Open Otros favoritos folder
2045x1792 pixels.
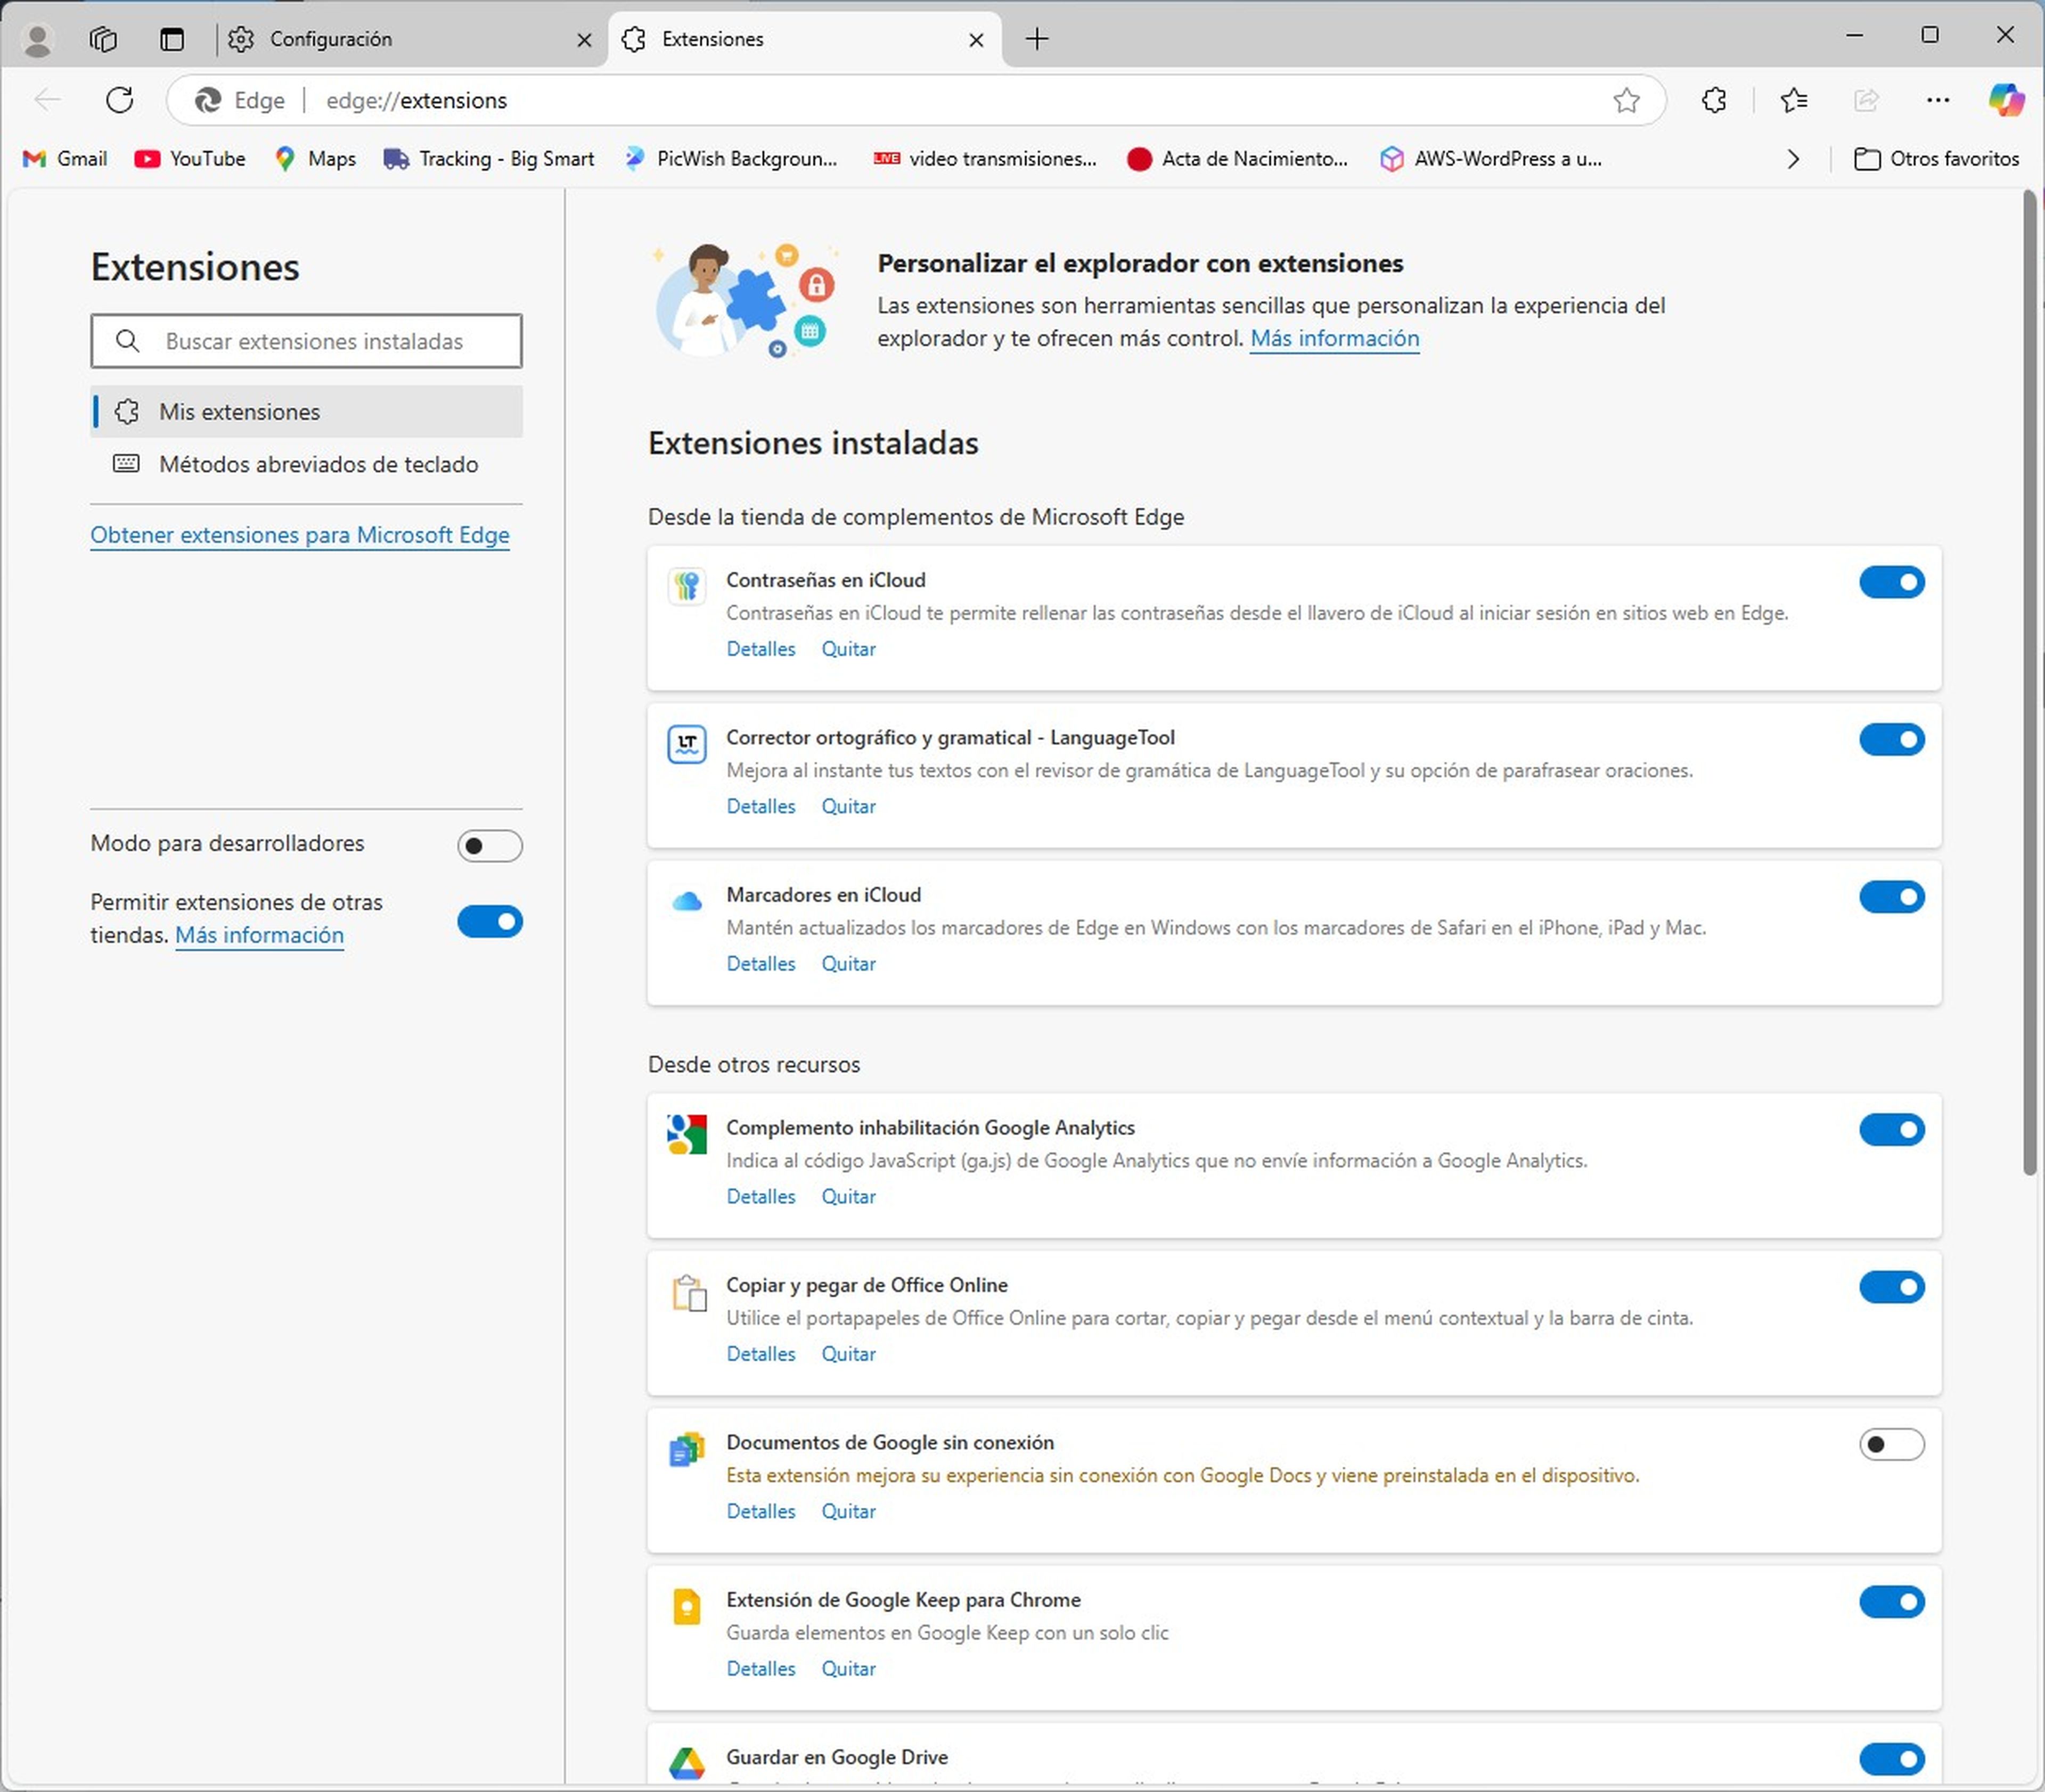[x=1936, y=159]
